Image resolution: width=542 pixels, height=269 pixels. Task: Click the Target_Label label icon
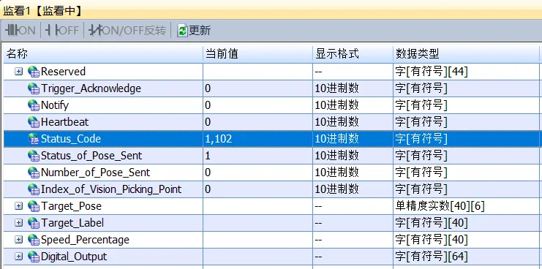point(34,224)
